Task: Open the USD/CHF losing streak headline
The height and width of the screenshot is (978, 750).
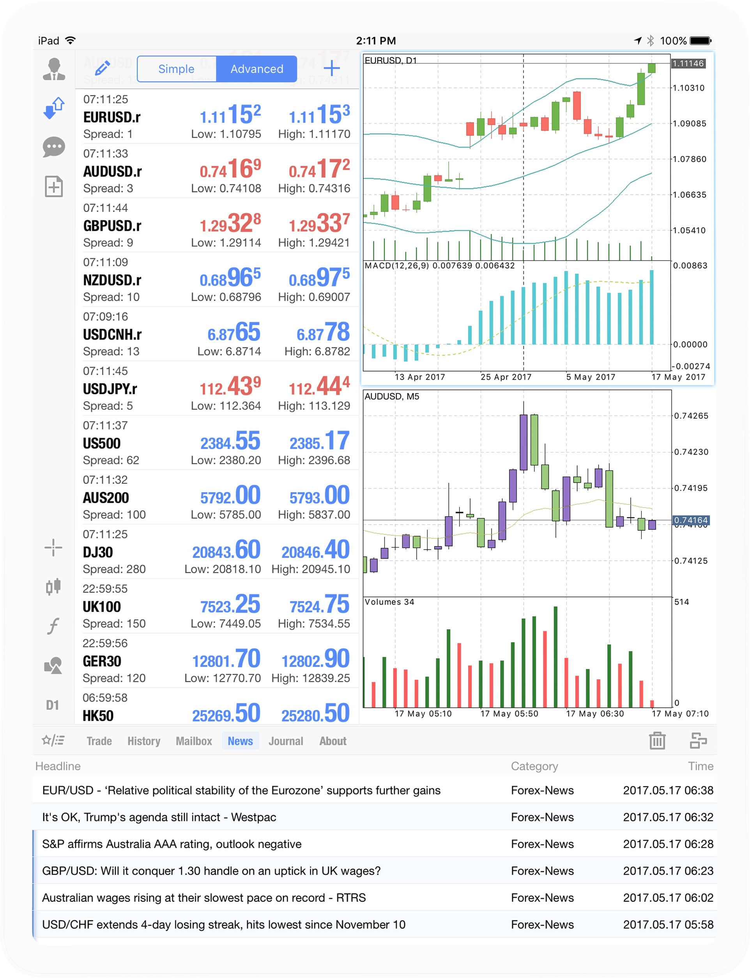Action: [224, 925]
